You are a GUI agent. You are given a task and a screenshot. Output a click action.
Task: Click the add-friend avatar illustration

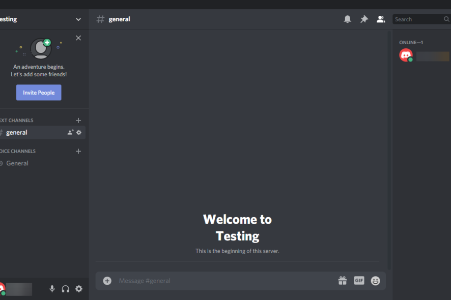click(41, 49)
